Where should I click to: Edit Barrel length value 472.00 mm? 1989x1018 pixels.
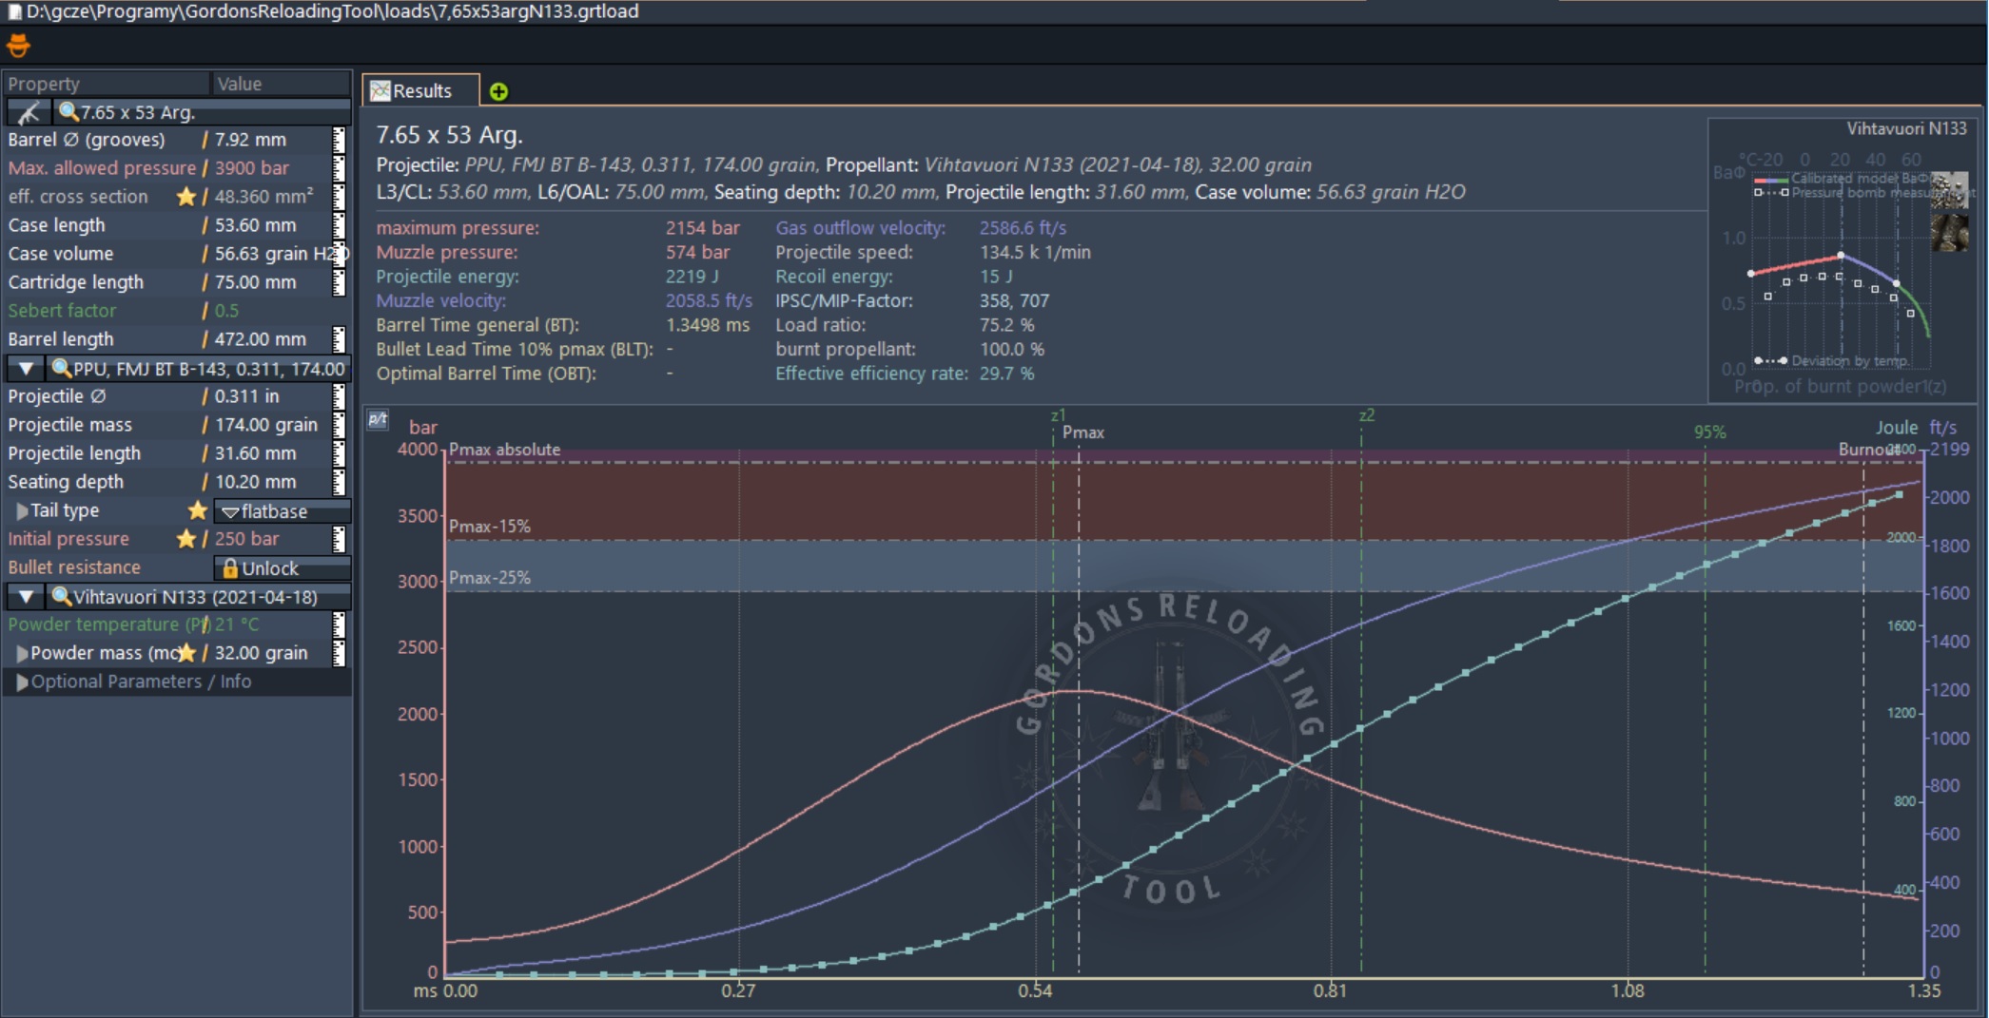260,339
